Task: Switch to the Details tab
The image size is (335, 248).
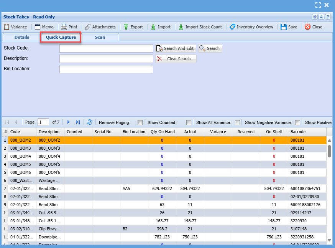Action: (22, 37)
